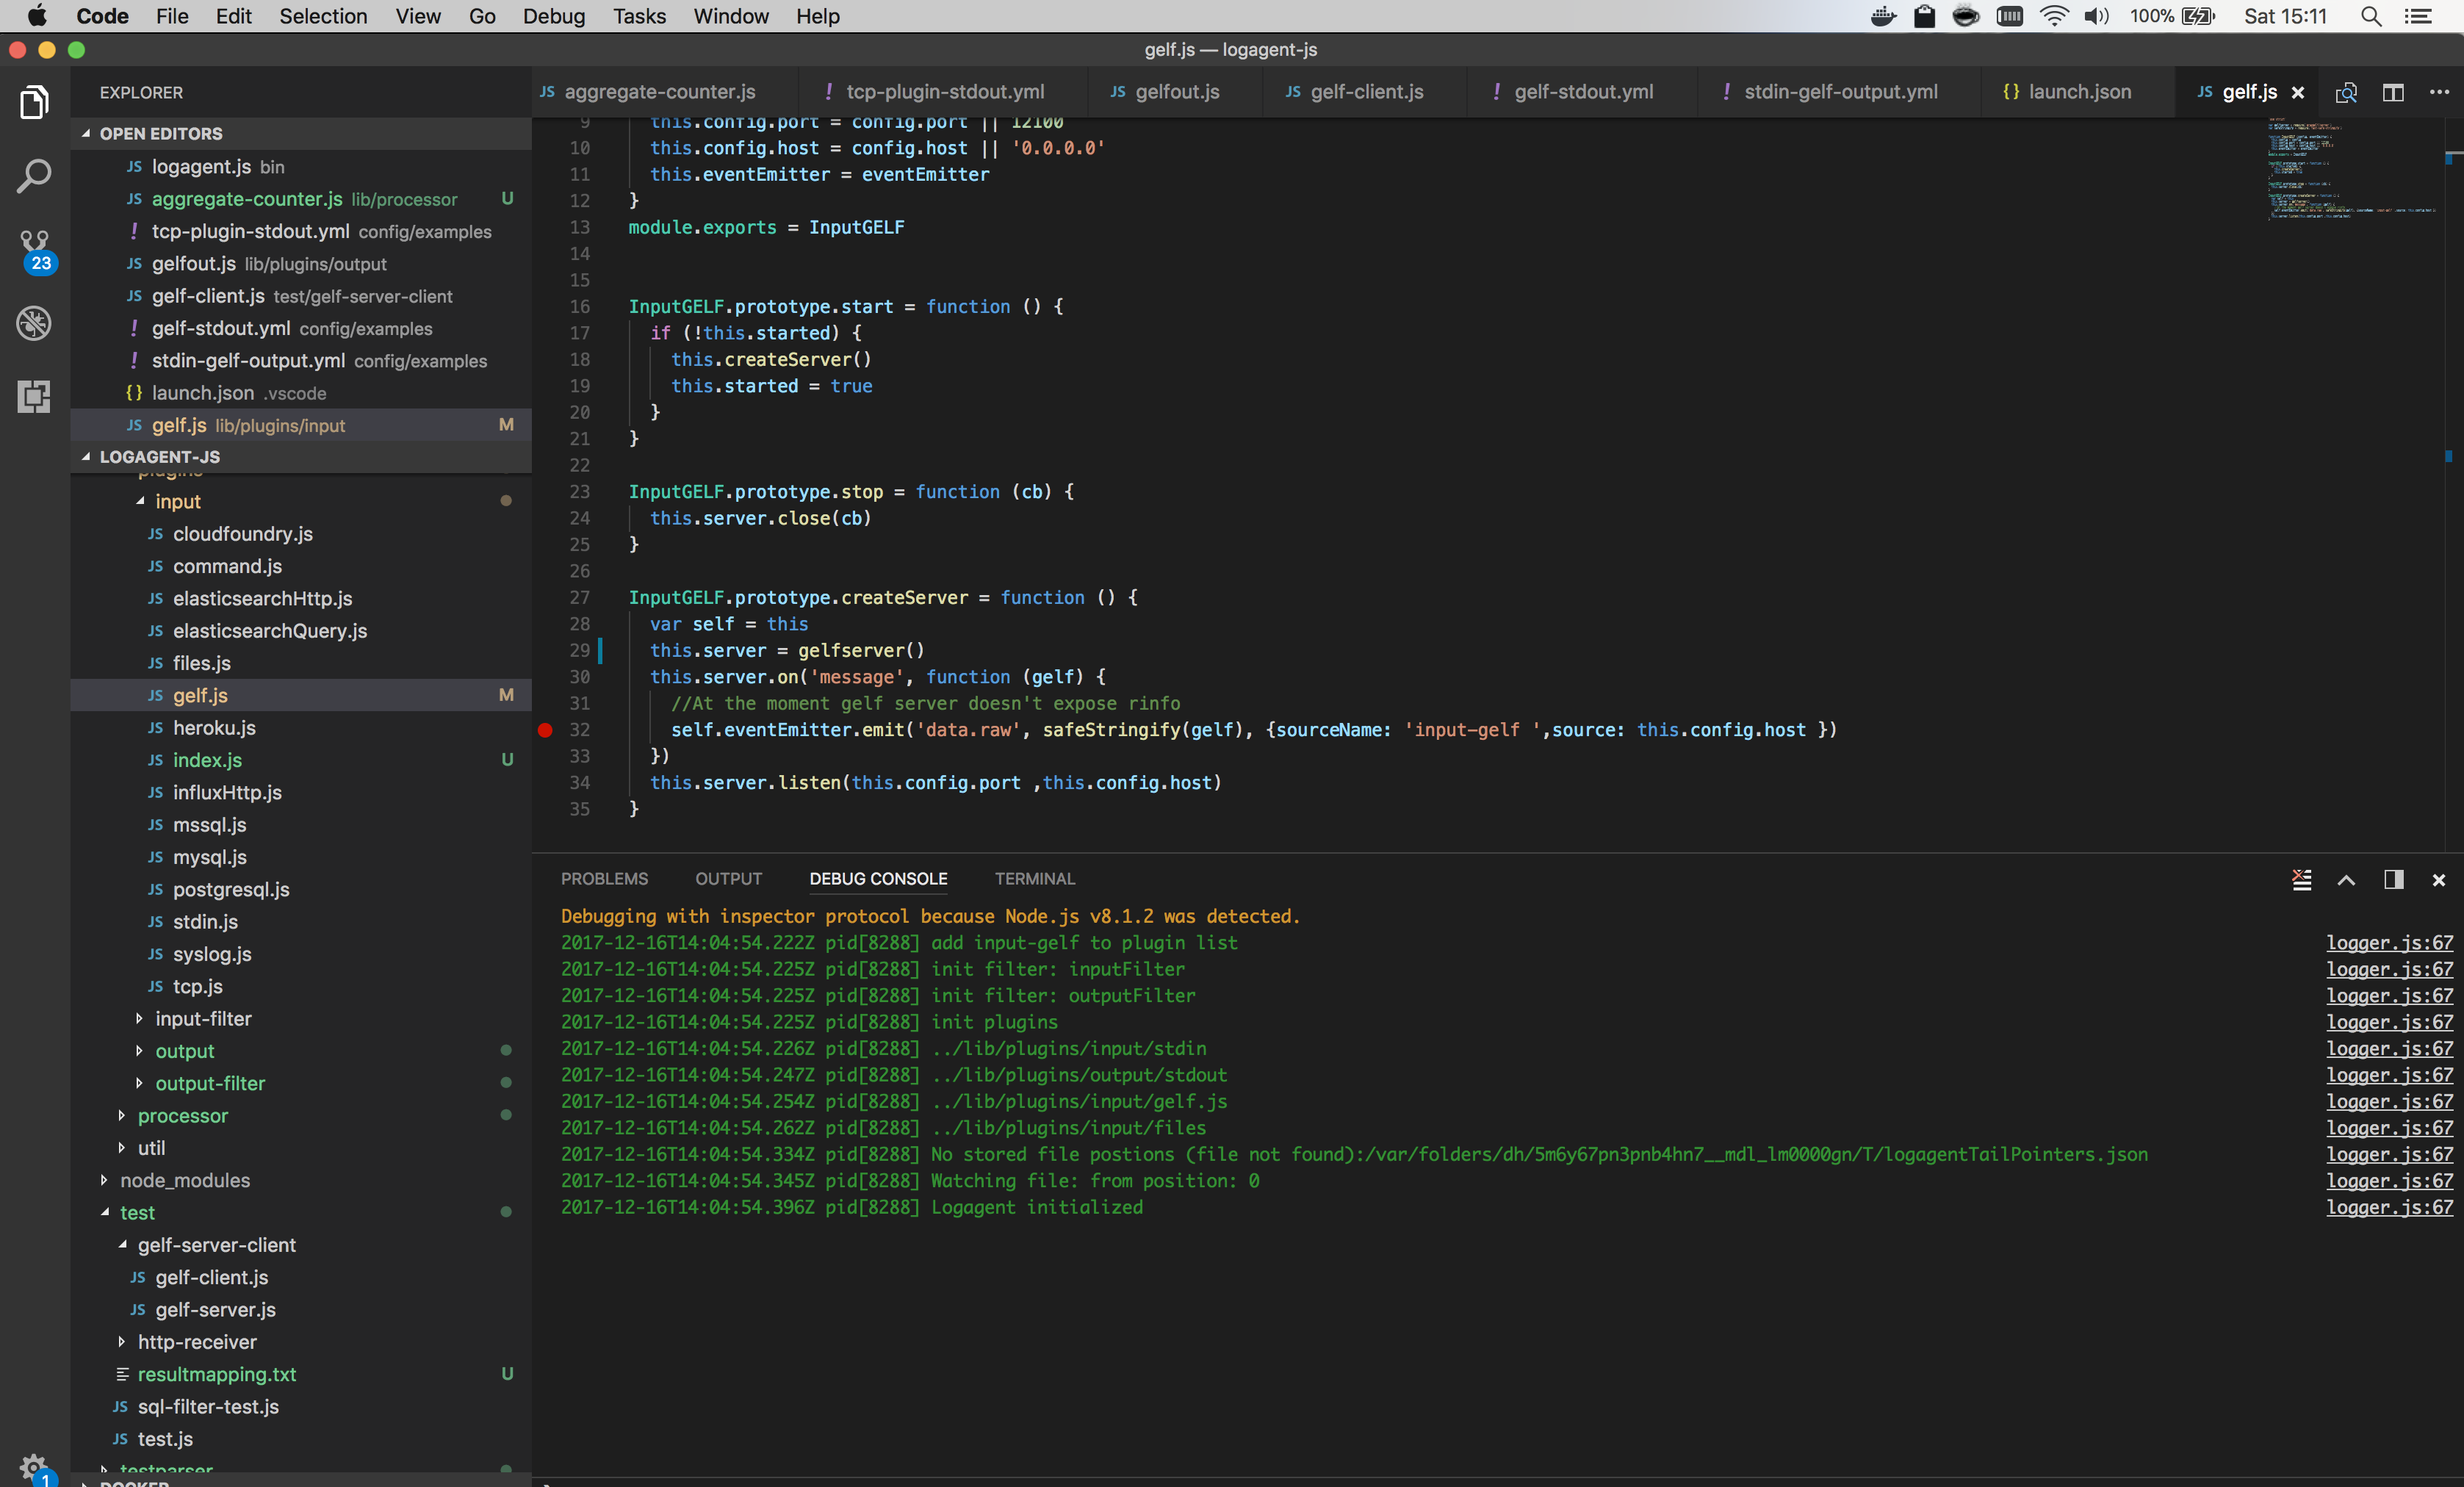Show the Terminal panel tab

[x=1034, y=879]
